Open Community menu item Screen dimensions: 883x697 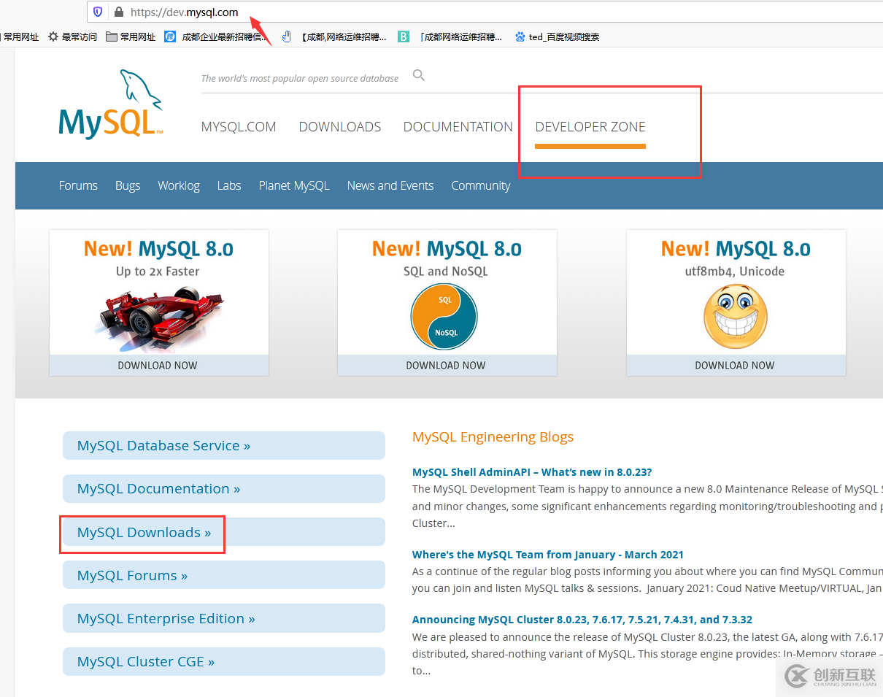pos(481,185)
